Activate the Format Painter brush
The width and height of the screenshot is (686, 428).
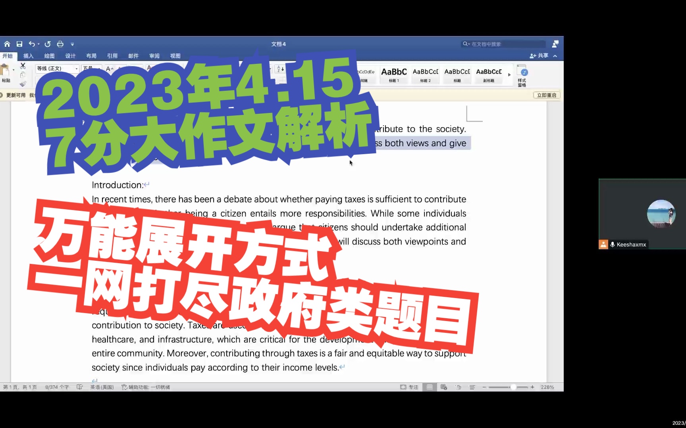23,84
